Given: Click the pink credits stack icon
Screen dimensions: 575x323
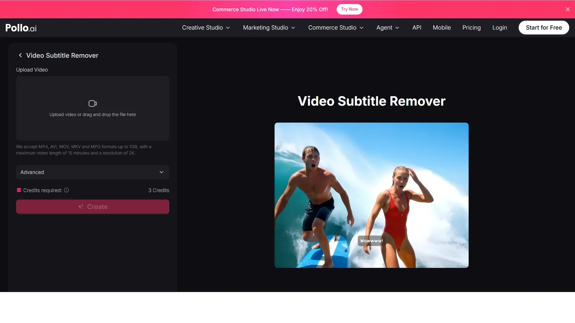Looking at the screenshot, I should pos(19,190).
